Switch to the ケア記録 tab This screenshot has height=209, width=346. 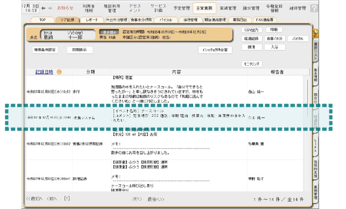pyautogui.click(x=67, y=20)
